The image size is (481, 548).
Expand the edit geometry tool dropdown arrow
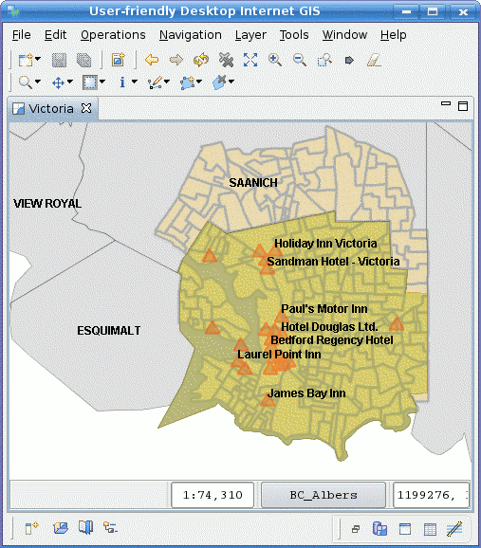(167, 82)
